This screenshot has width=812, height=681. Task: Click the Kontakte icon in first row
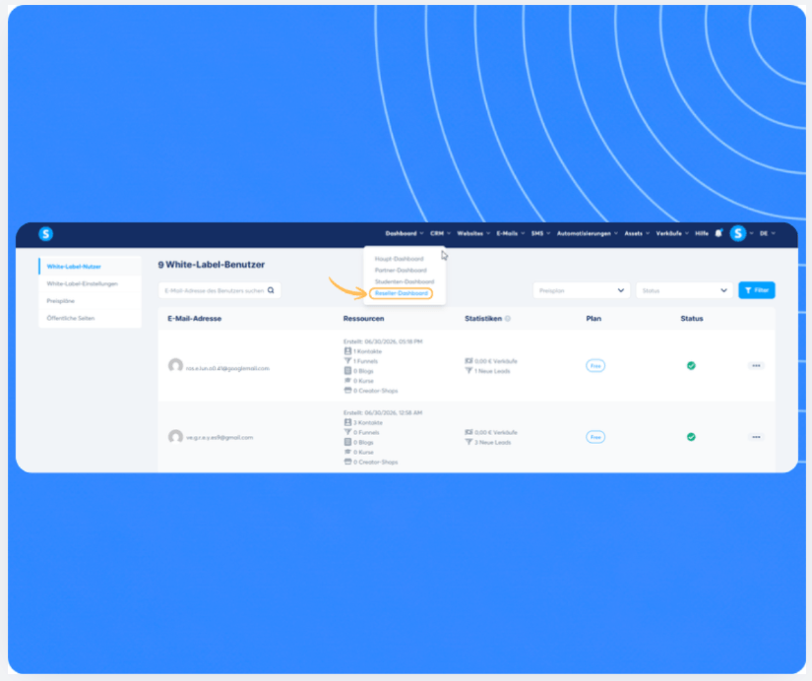(347, 351)
